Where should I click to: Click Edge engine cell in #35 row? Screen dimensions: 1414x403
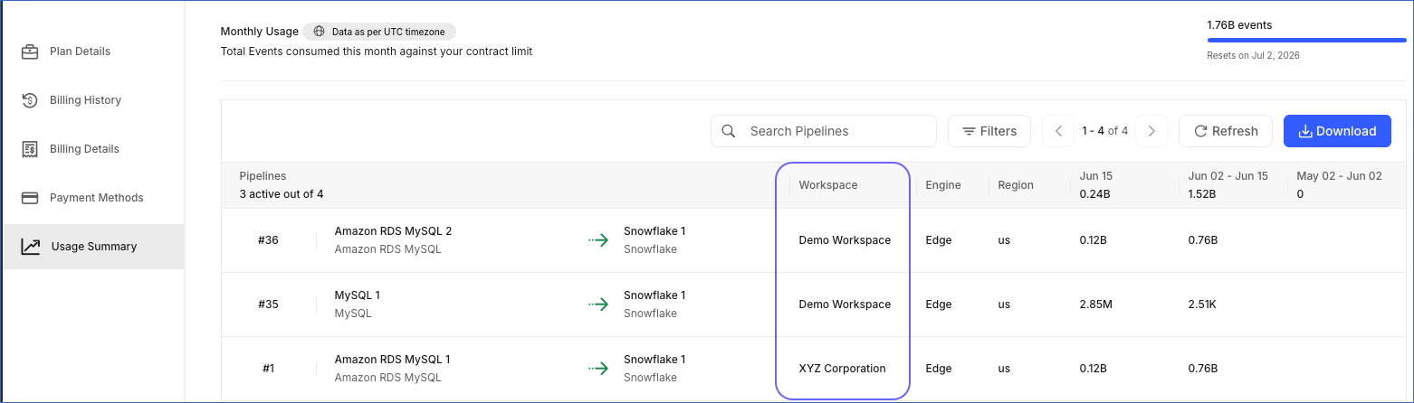point(939,305)
